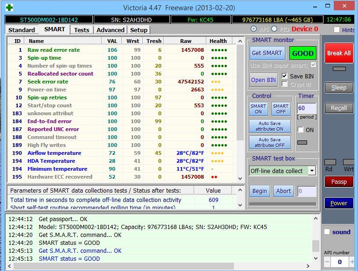Click the red Passp button
The width and height of the screenshot is (358, 271).
[339, 182]
